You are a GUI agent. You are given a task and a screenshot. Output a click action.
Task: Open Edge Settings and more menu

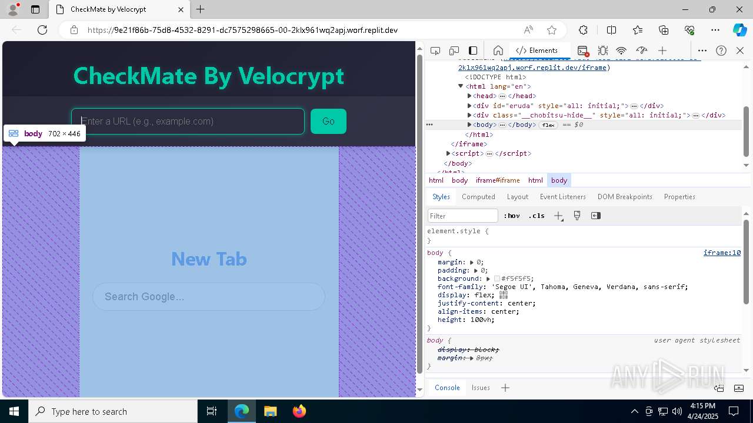[715, 30]
